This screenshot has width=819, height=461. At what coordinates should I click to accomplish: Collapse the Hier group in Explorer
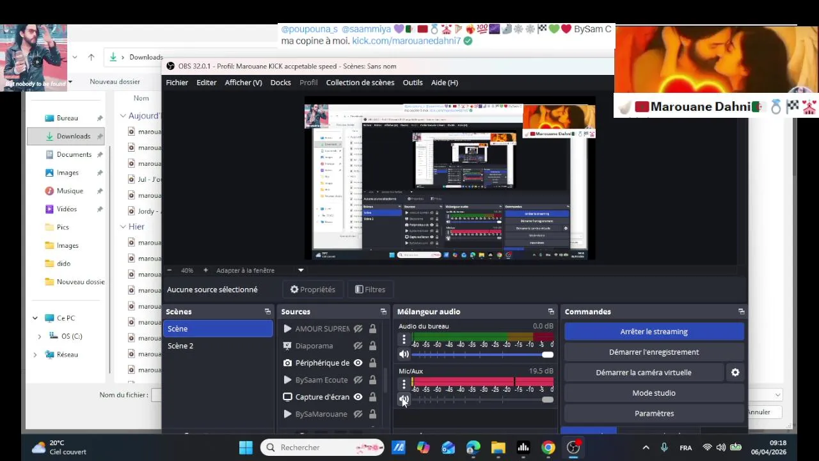[x=123, y=227]
